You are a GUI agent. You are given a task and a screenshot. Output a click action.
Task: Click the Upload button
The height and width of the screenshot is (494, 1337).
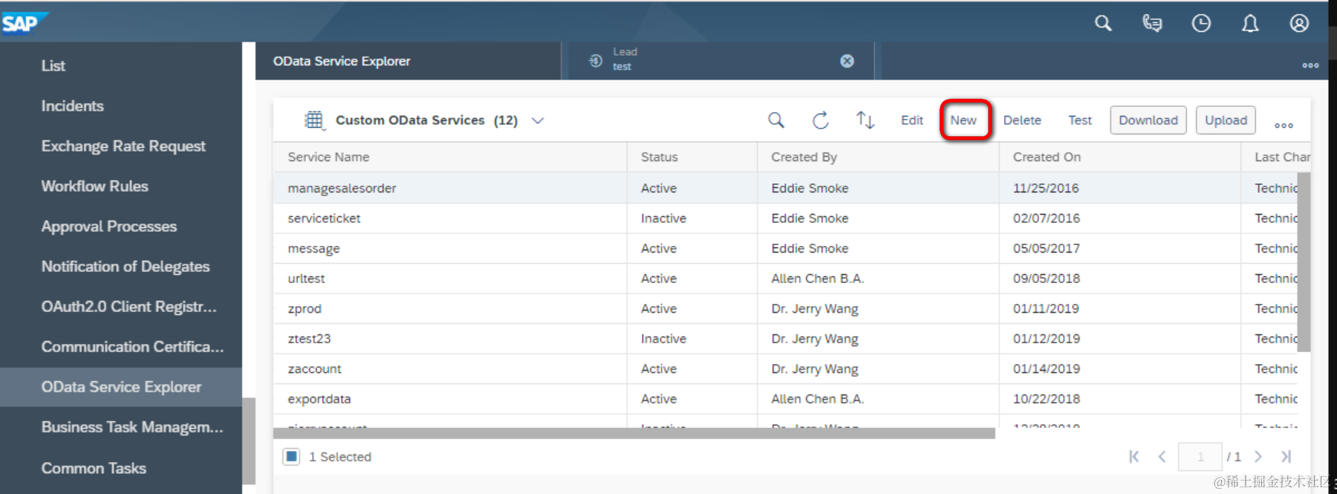click(1226, 120)
